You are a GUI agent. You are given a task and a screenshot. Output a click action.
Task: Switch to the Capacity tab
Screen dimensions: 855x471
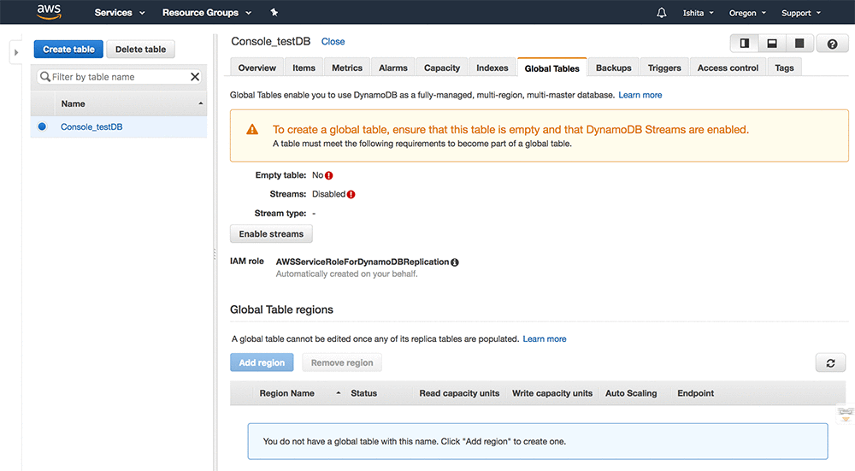[442, 68]
